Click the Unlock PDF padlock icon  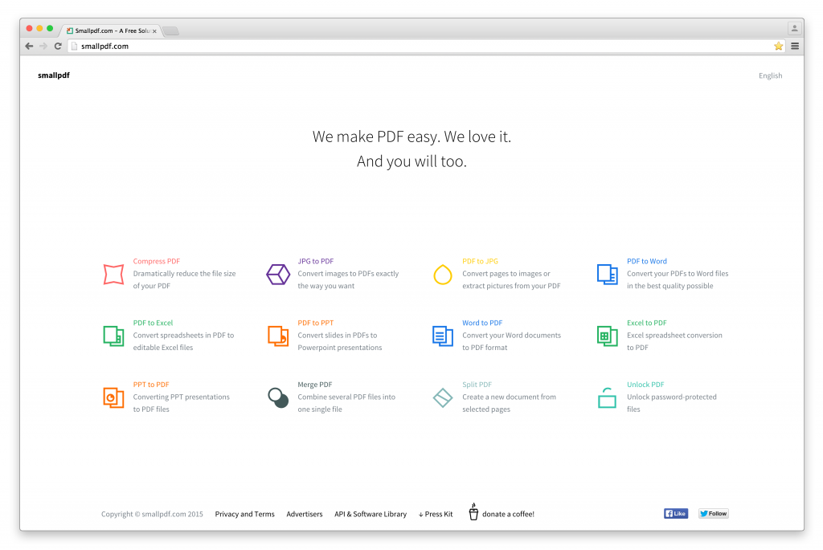pos(608,397)
